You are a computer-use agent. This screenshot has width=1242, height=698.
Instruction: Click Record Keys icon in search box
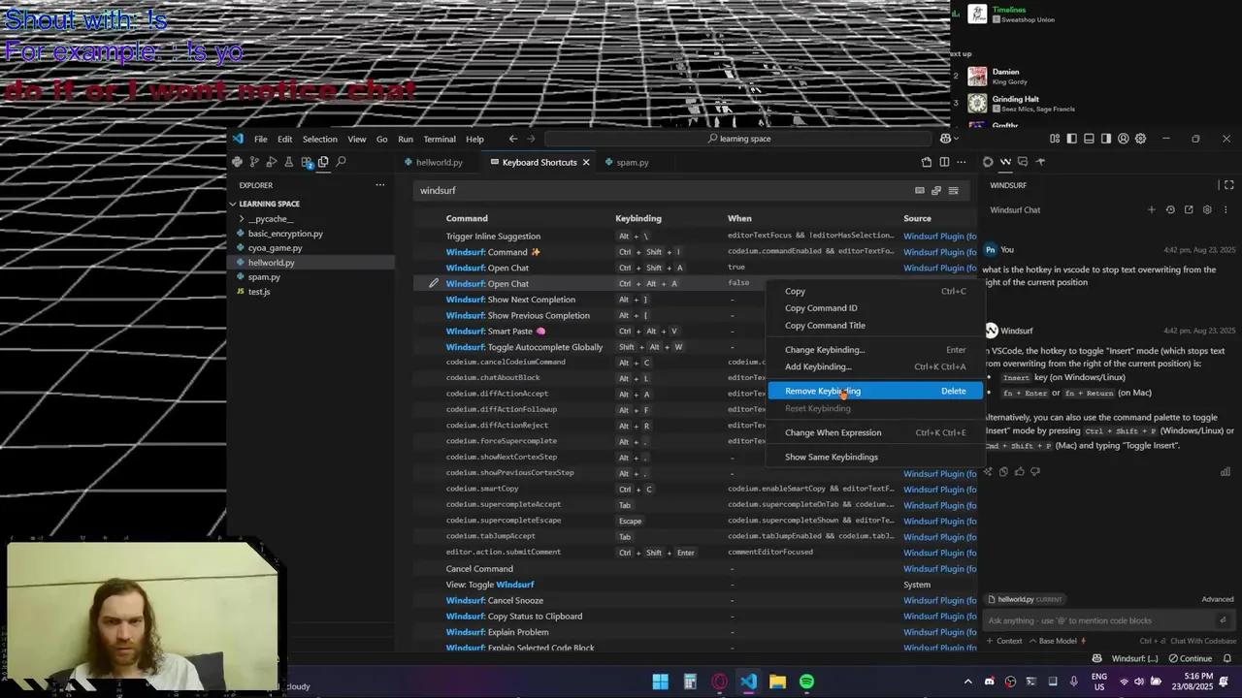pyautogui.click(x=920, y=191)
